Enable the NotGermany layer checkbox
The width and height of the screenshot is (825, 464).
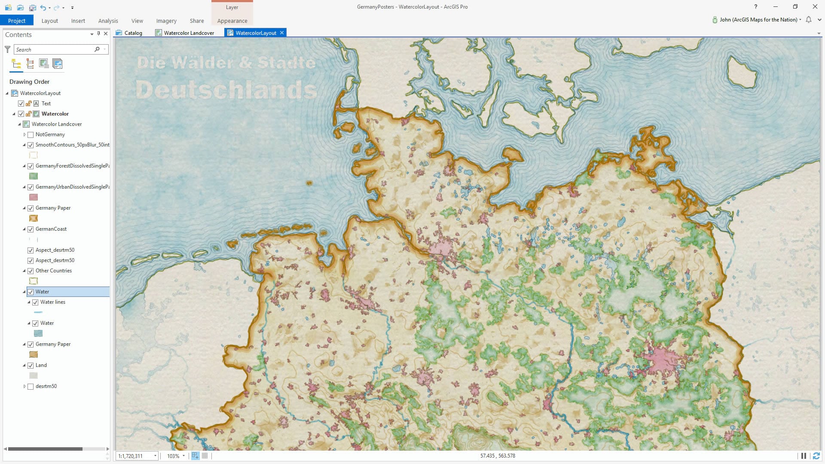(31, 135)
